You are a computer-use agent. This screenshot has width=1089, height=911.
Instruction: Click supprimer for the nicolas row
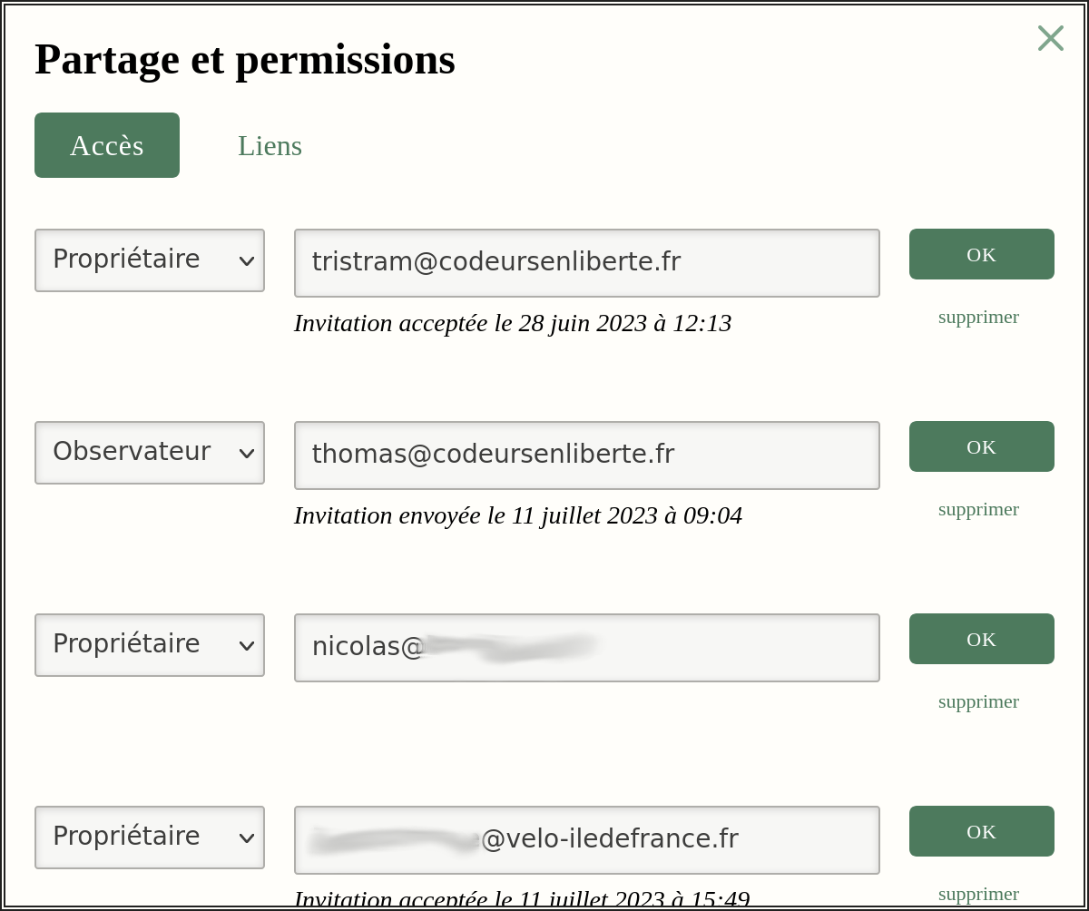click(978, 701)
